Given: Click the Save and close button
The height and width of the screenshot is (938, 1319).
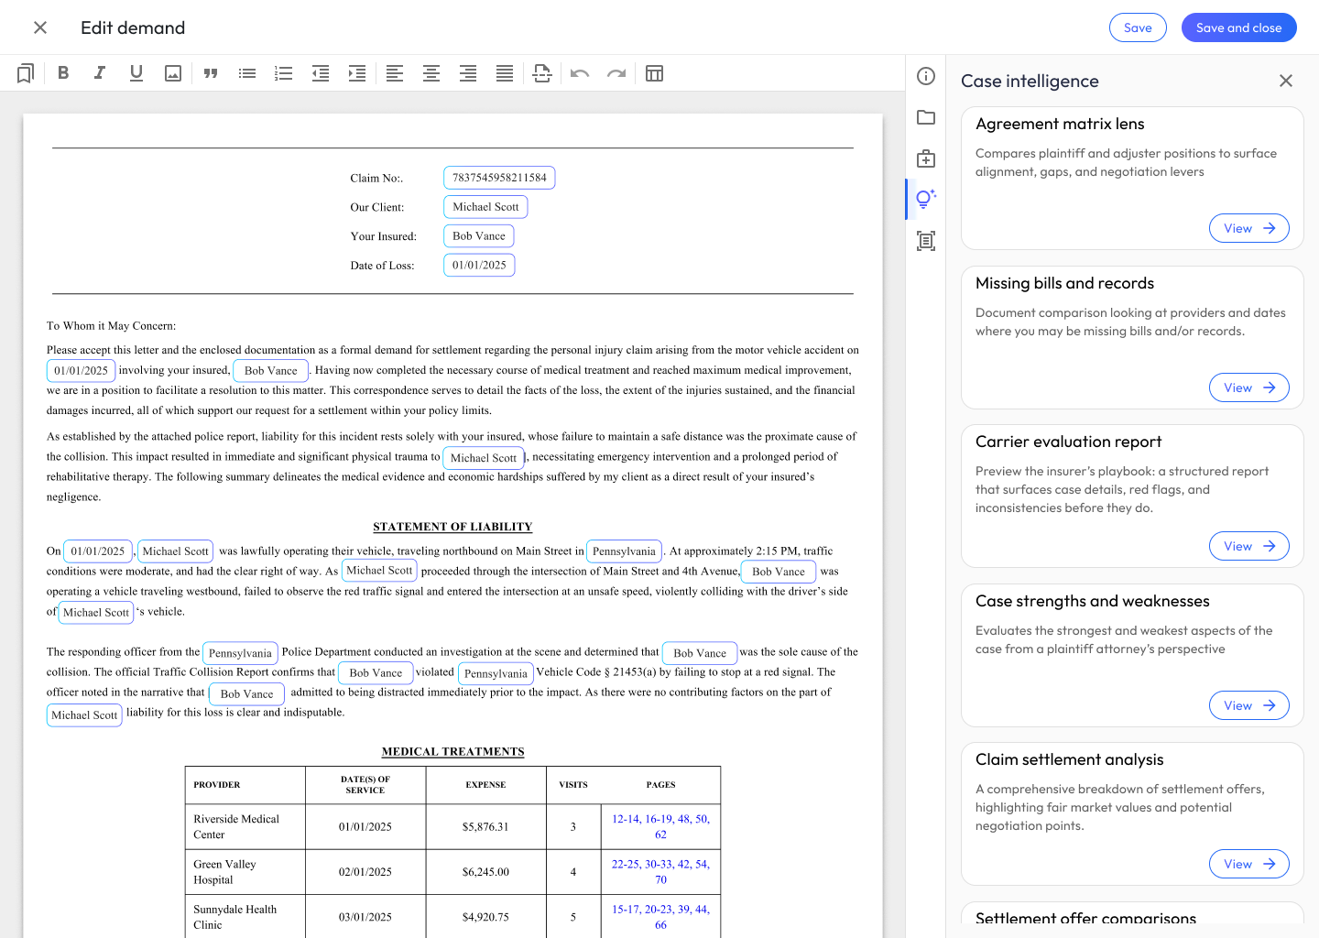Looking at the screenshot, I should [1238, 27].
